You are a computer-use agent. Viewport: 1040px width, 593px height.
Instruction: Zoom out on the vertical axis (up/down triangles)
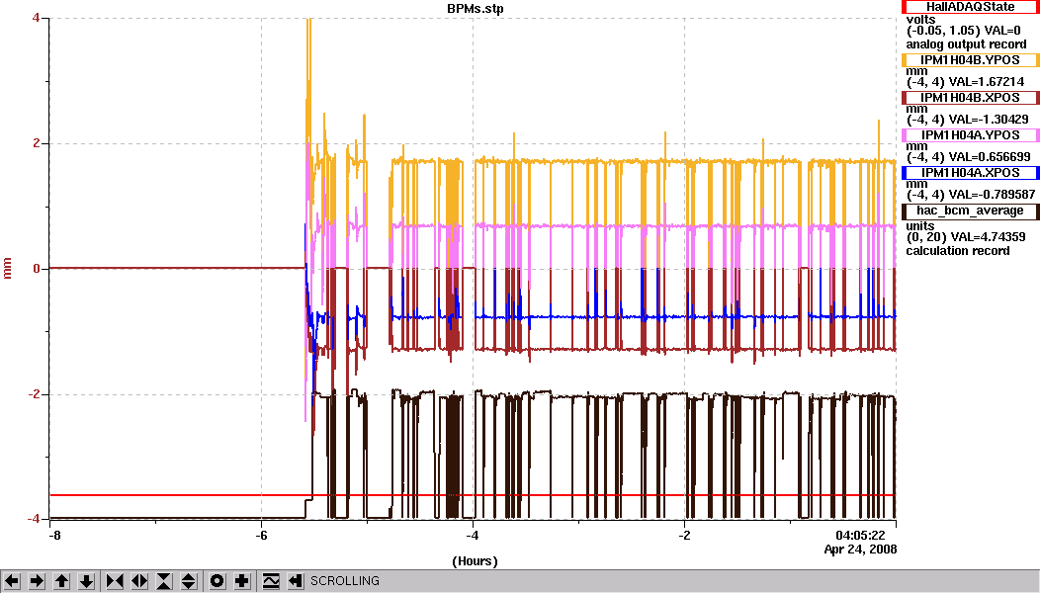tap(189, 581)
